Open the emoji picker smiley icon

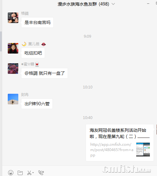[11, 173]
